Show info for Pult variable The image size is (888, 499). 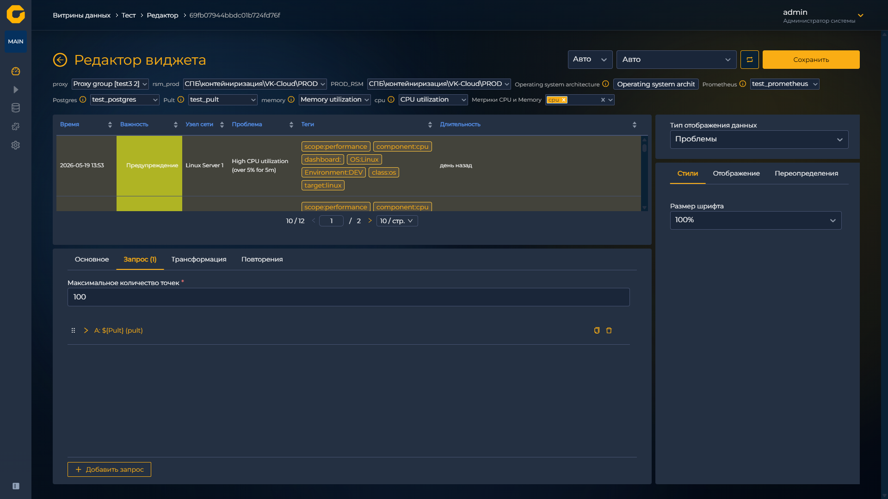coord(181,100)
